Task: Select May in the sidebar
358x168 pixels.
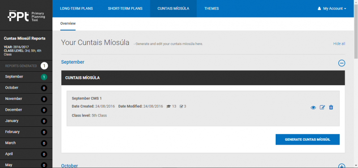Action: [x=26, y=164]
